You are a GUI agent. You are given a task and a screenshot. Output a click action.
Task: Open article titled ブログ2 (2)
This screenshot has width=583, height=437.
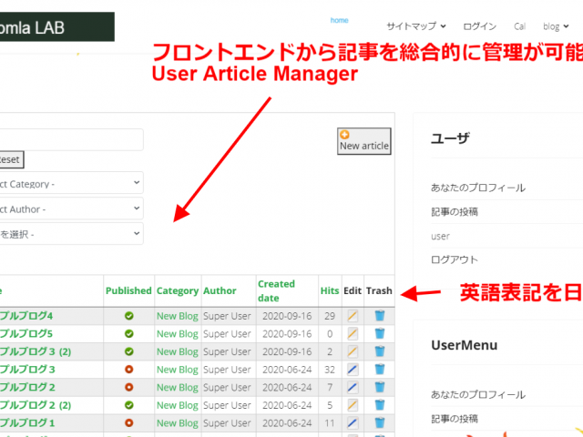click(x=36, y=405)
